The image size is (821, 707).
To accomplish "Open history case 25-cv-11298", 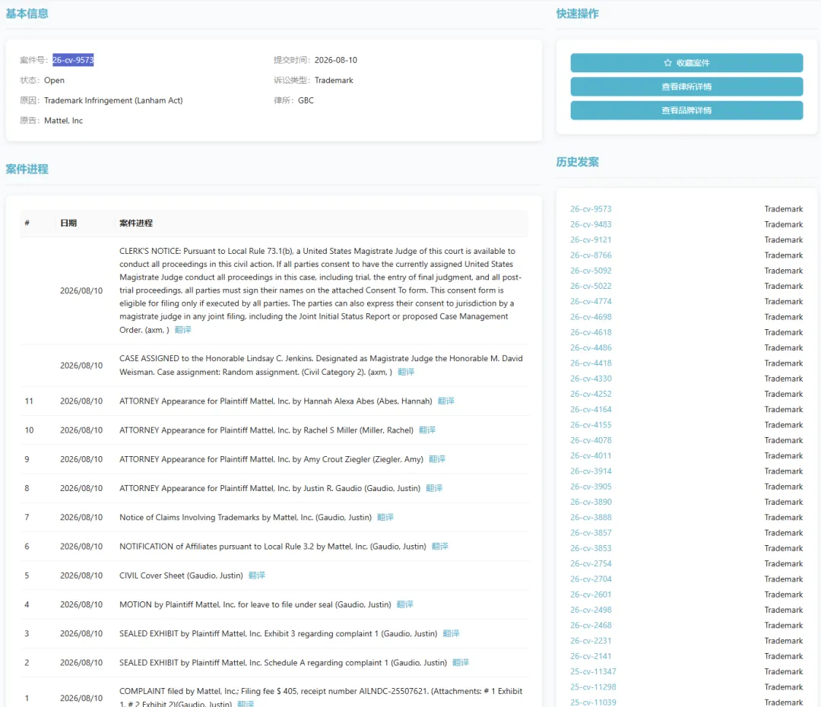I will [x=593, y=688].
